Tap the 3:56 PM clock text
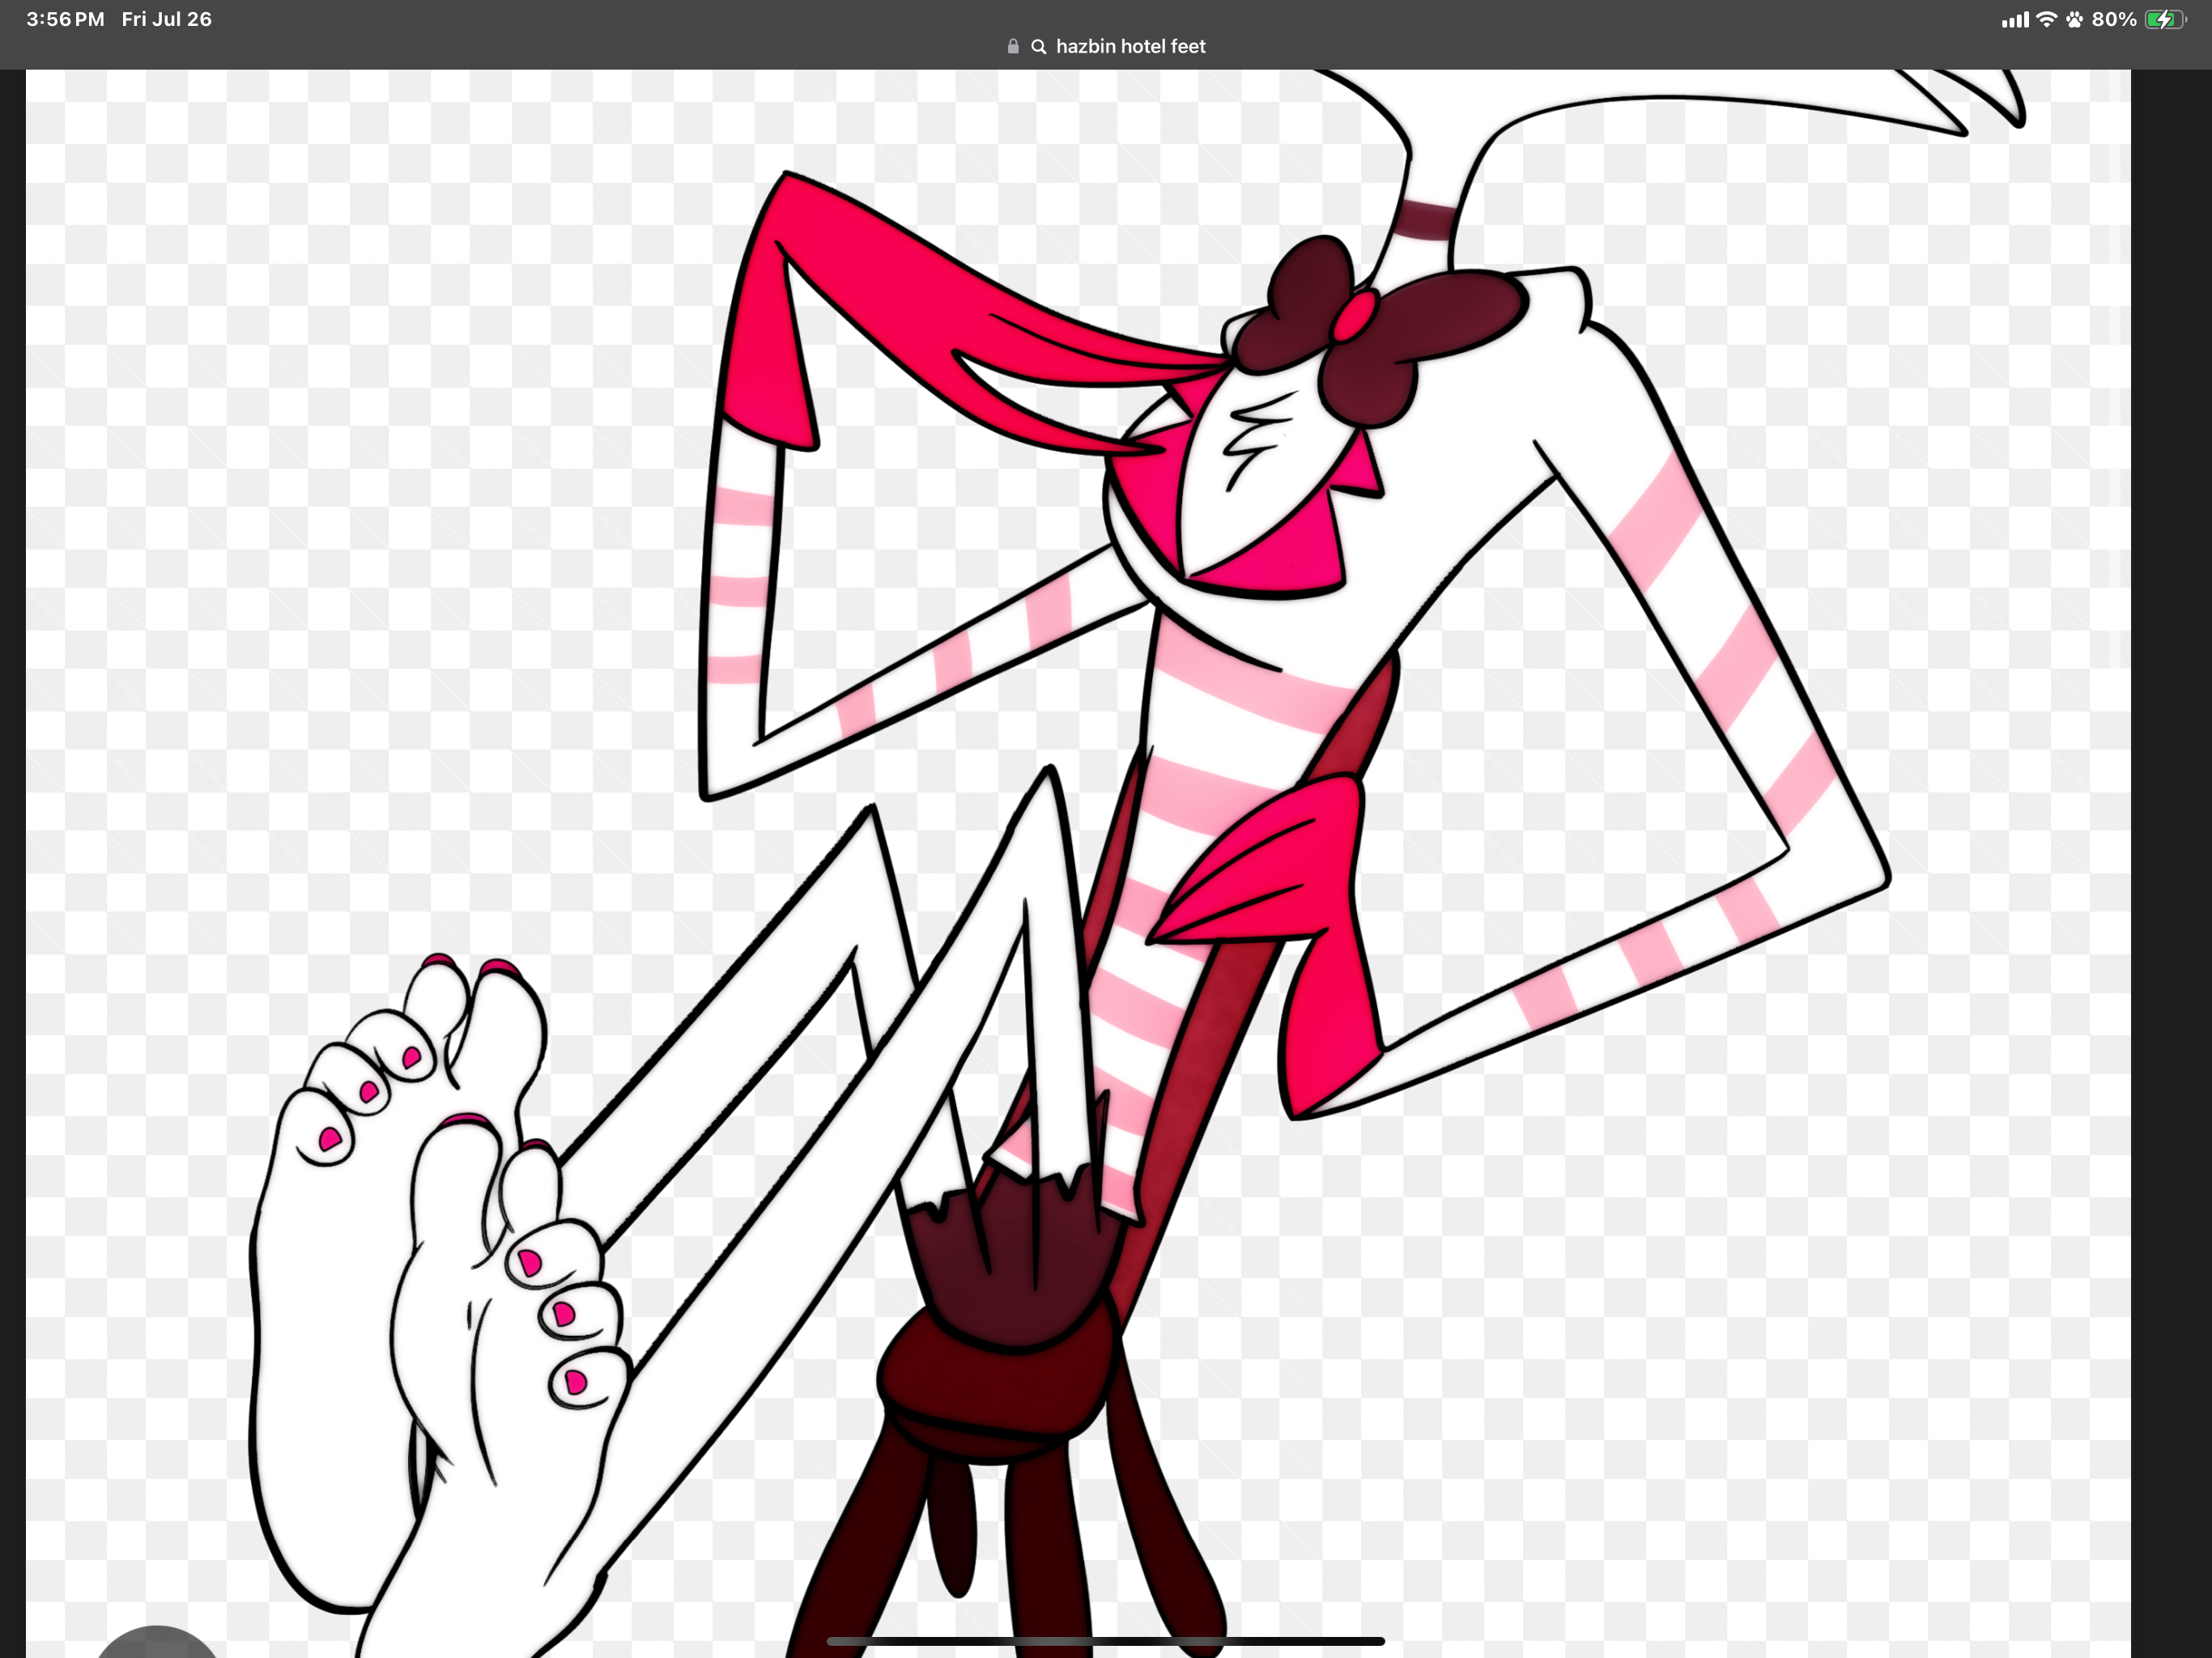 (65, 19)
